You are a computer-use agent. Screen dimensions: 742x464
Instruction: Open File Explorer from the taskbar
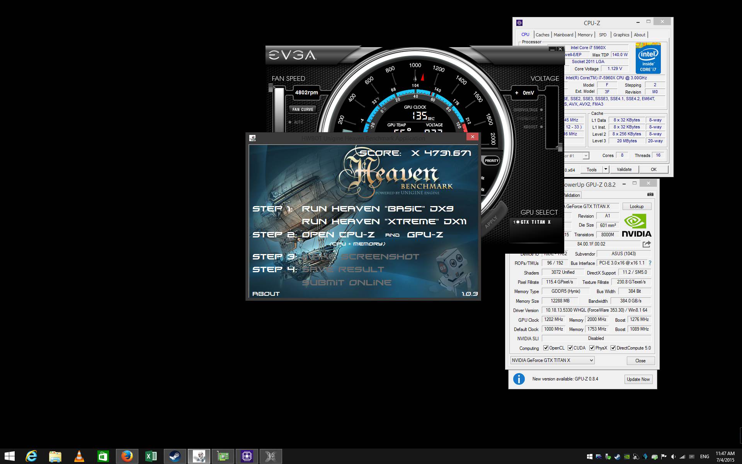[55, 456]
